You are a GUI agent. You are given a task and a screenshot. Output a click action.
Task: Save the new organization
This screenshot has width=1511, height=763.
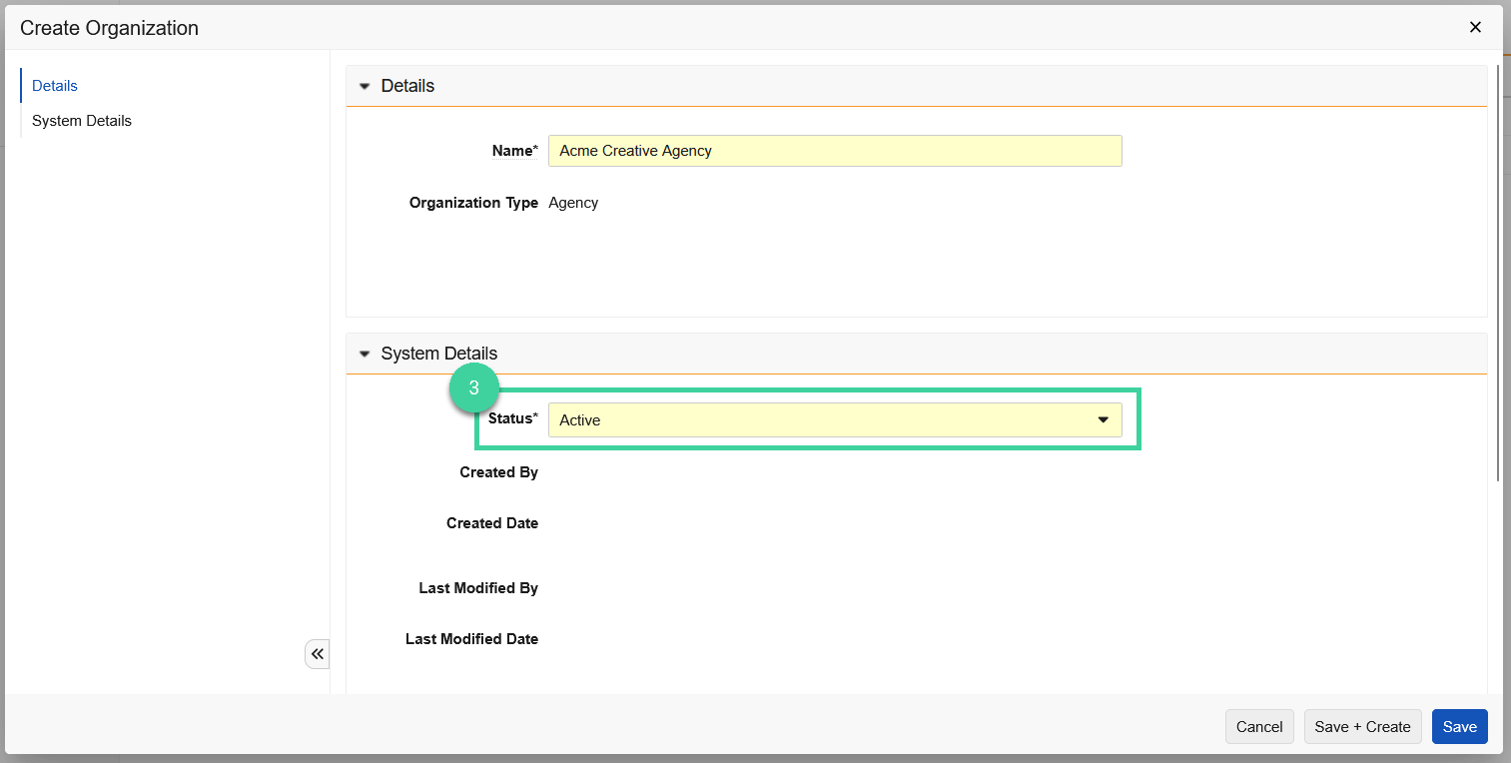[1459, 726]
